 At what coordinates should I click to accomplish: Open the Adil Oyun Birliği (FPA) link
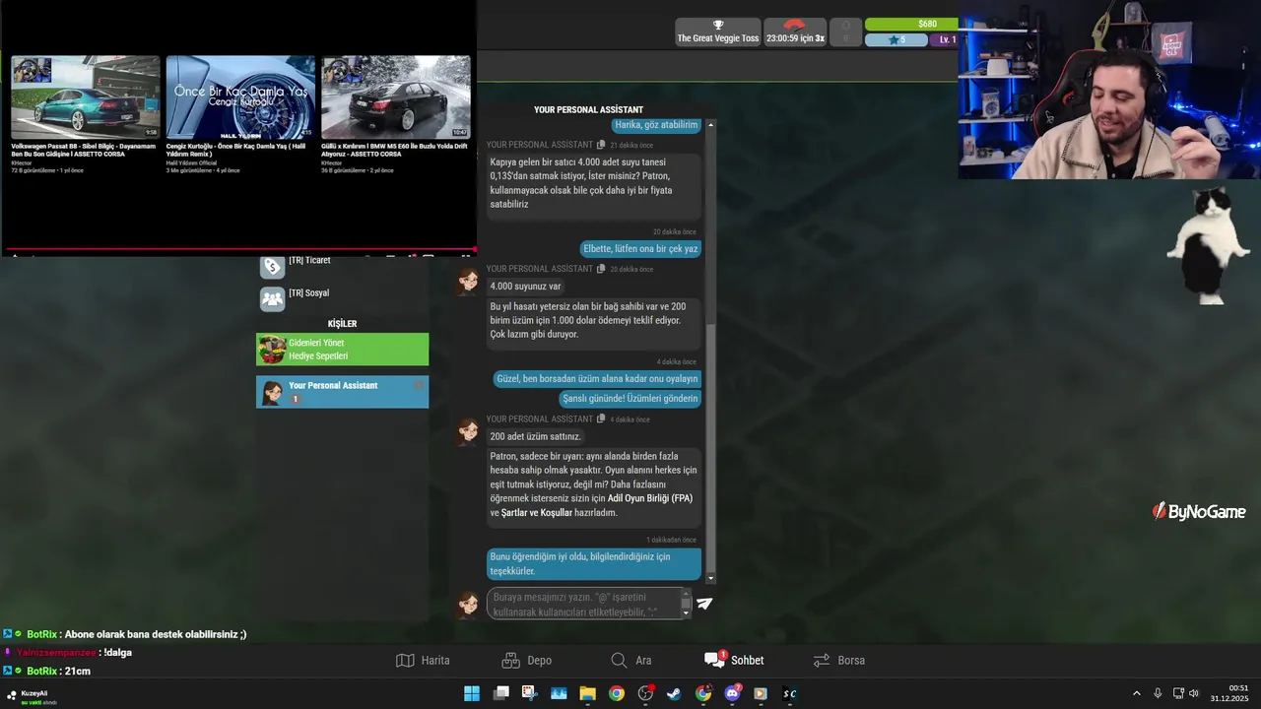pyautogui.click(x=650, y=498)
